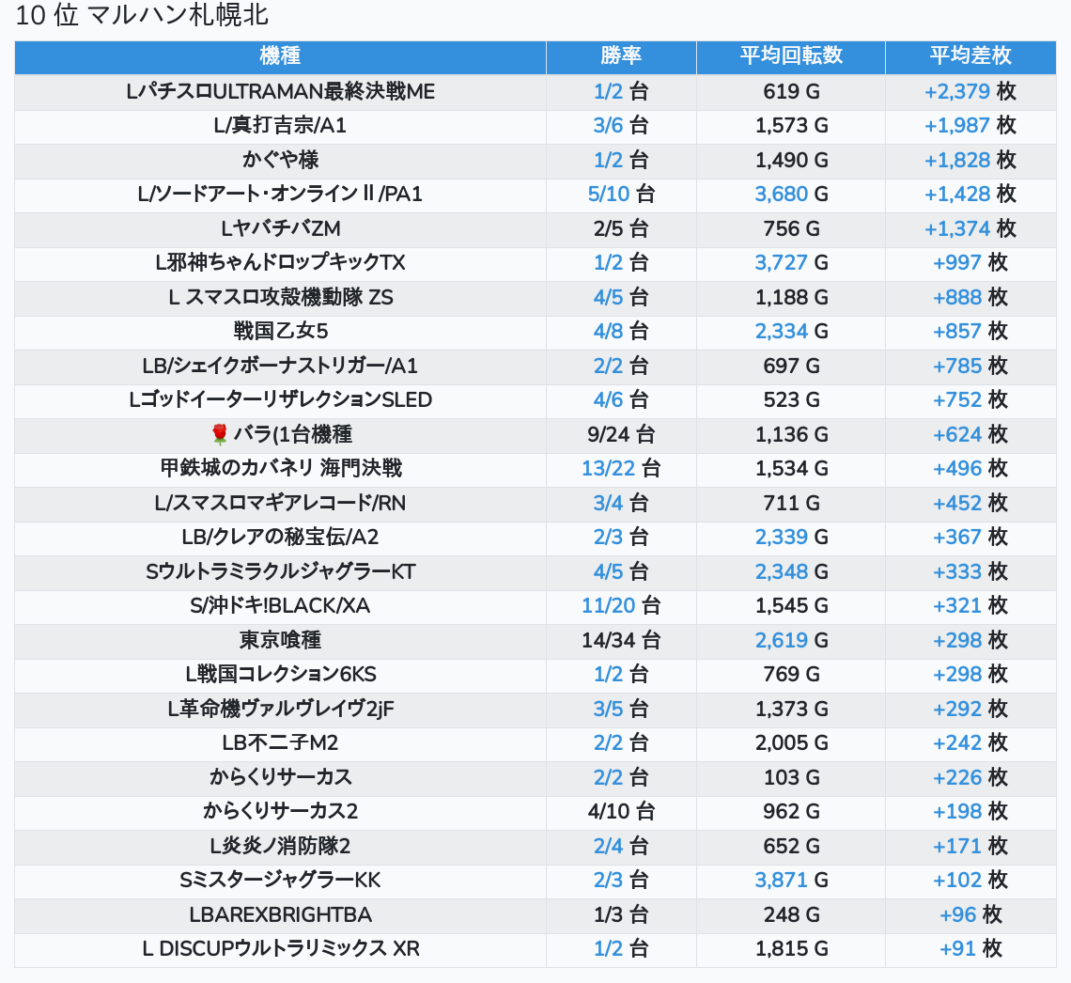Click the 3,727 G average spins value
The width and height of the screenshot is (1071, 983).
pos(791,263)
